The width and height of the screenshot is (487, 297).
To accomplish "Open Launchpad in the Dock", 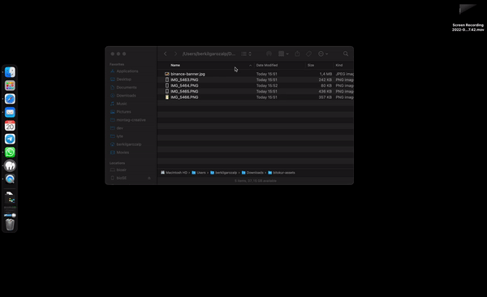I will coord(10,85).
